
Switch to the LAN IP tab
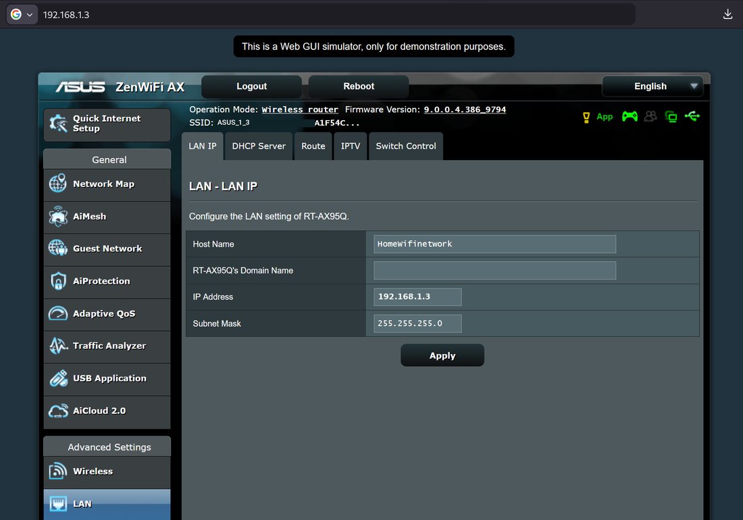coord(203,146)
